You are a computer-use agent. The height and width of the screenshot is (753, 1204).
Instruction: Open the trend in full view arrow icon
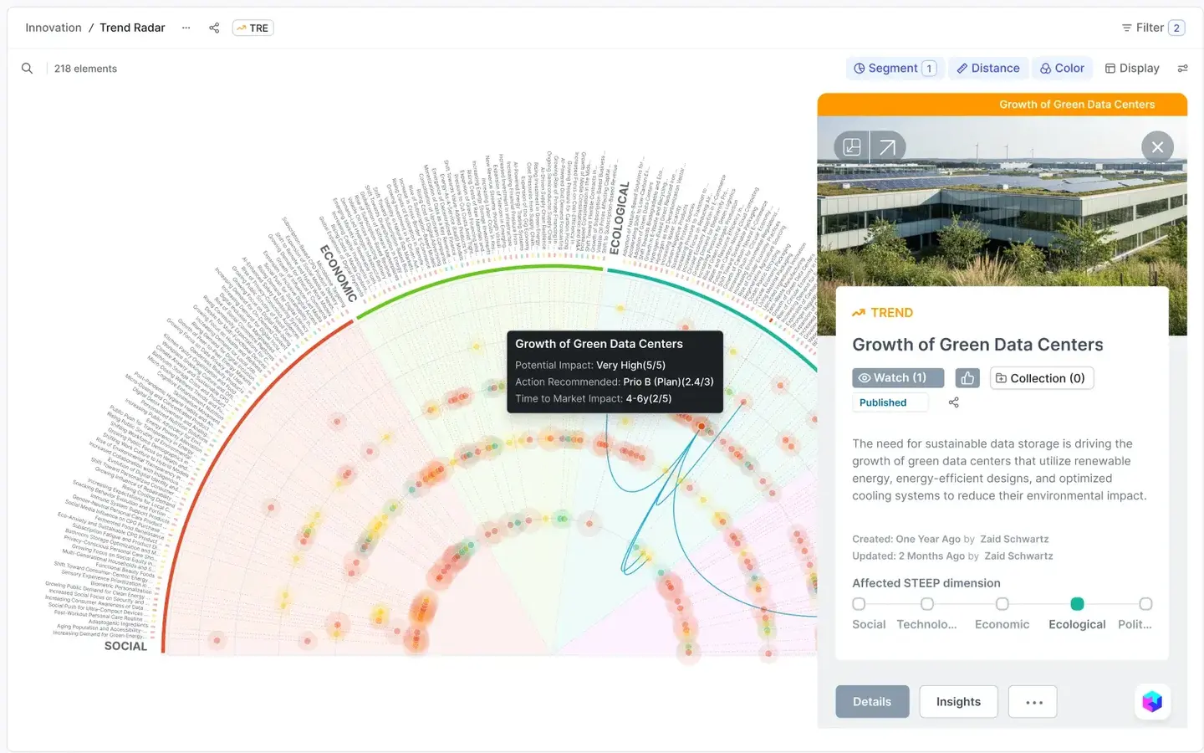coord(887,147)
